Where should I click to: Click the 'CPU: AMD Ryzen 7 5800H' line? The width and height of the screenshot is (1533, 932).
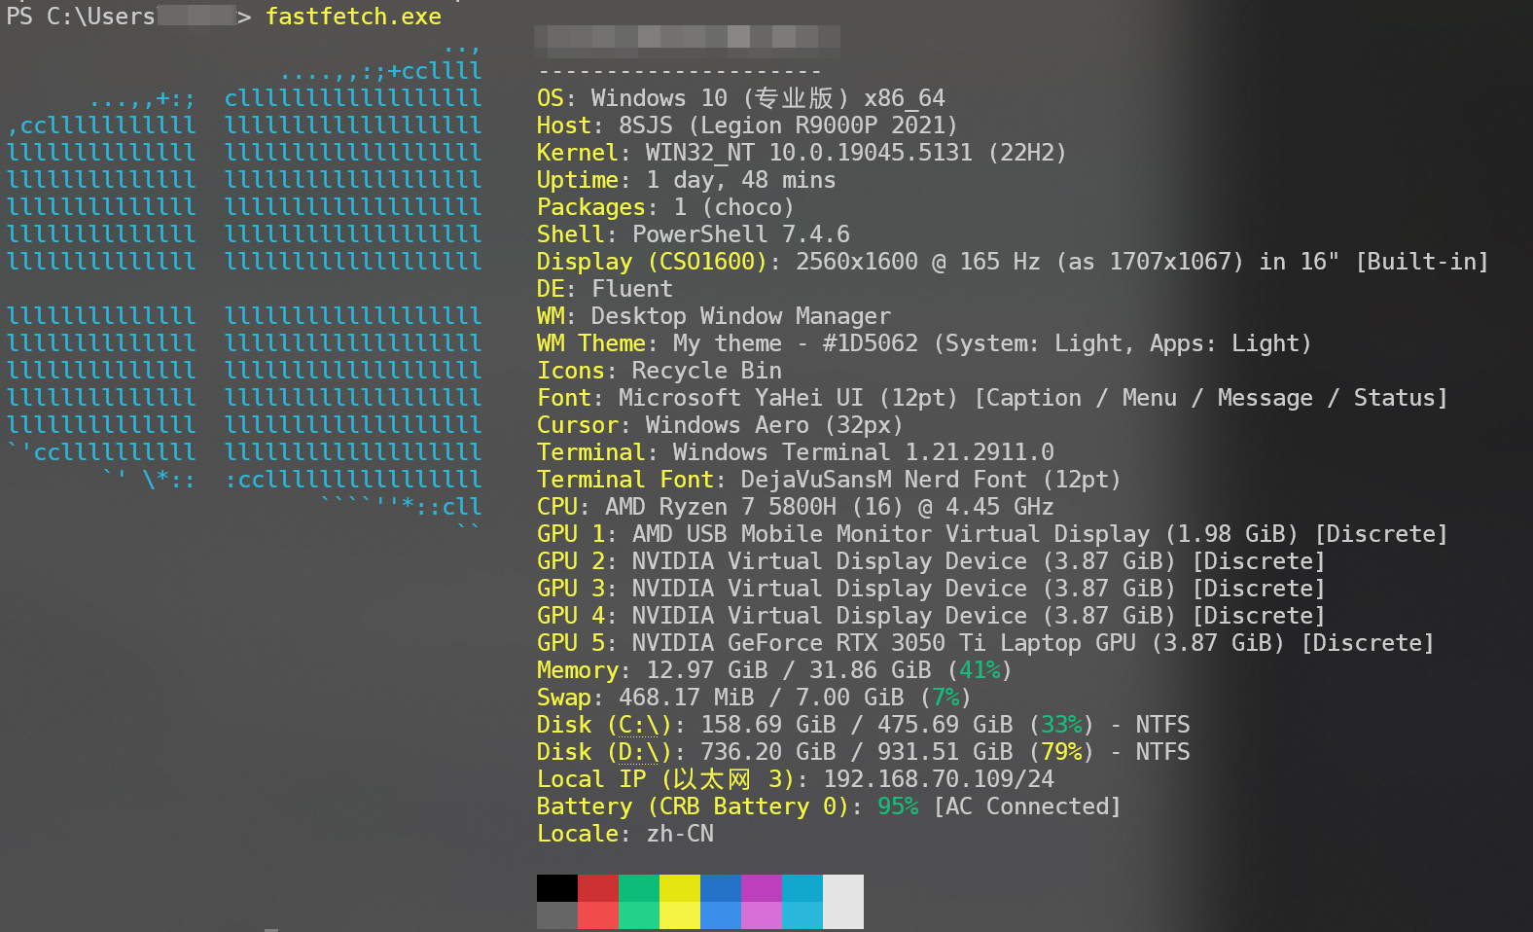coord(795,507)
